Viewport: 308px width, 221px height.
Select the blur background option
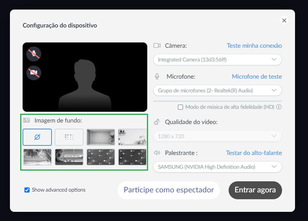(x=69, y=137)
